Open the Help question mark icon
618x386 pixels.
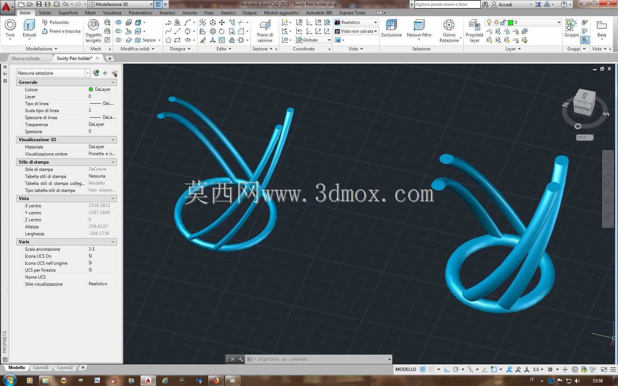point(564,4)
